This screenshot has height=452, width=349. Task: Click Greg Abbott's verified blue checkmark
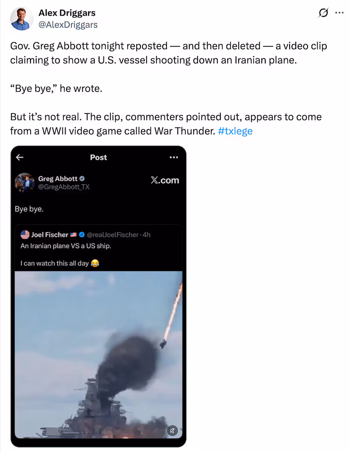click(x=82, y=178)
